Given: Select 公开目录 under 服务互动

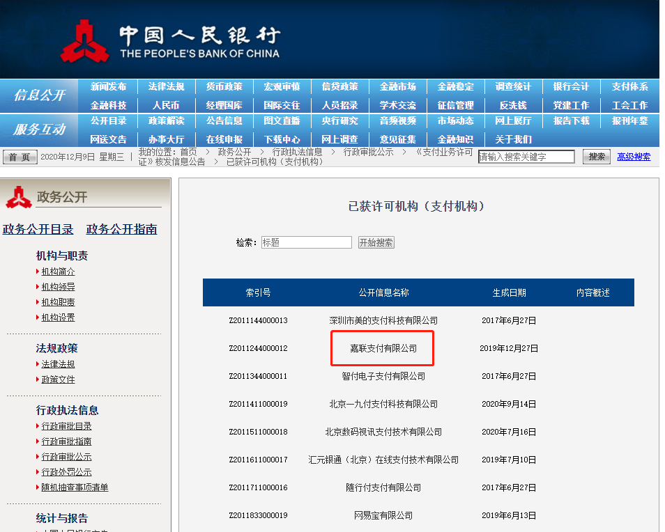Looking at the screenshot, I should pyautogui.click(x=108, y=120).
